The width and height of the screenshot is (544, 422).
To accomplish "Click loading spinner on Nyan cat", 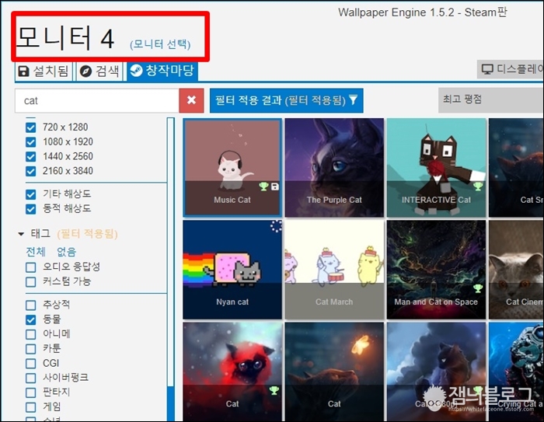I will coord(276,226).
